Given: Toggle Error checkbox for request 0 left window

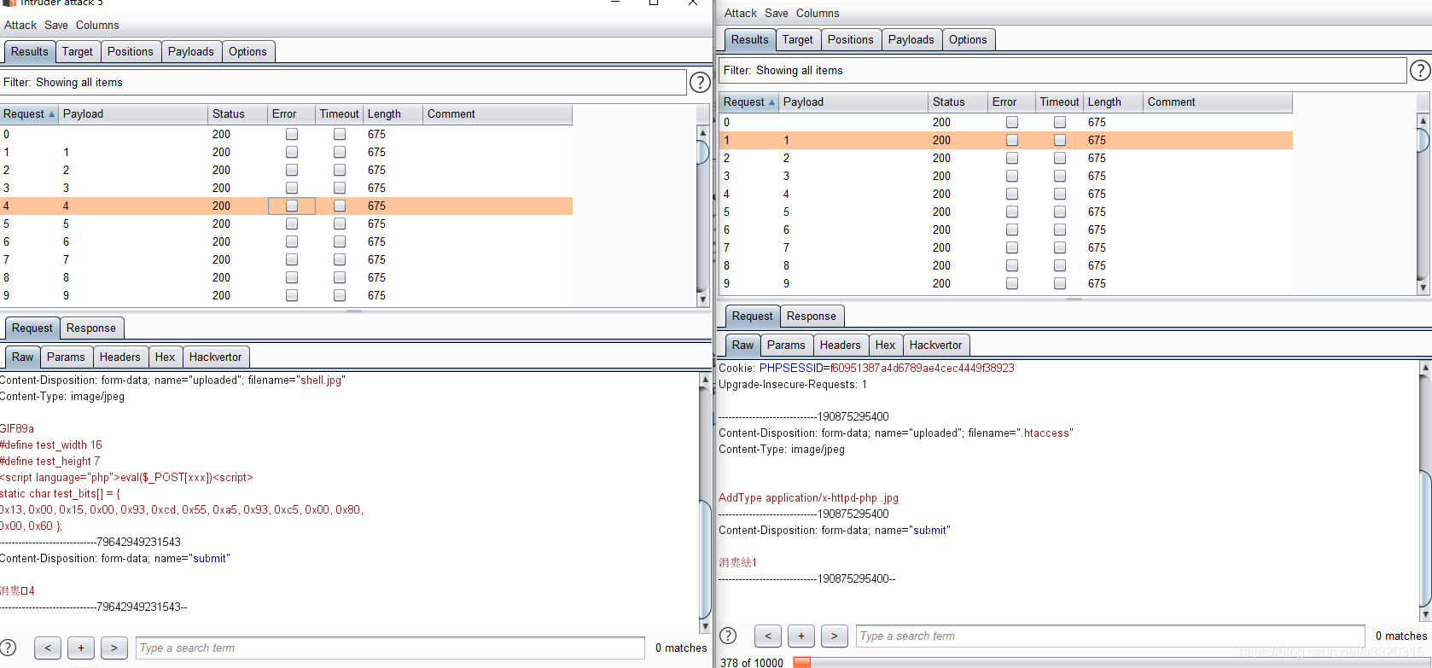Looking at the screenshot, I should 292,134.
